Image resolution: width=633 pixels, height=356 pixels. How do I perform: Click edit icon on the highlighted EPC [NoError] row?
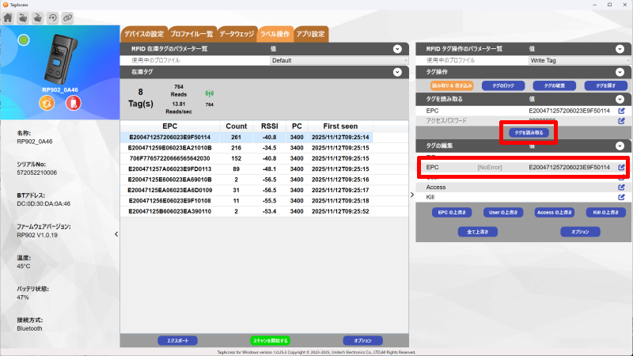[x=621, y=168]
